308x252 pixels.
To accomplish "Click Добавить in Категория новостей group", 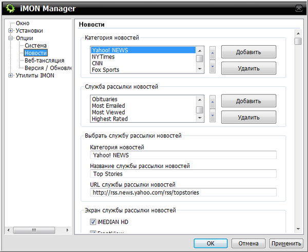I will (x=248, y=52).
